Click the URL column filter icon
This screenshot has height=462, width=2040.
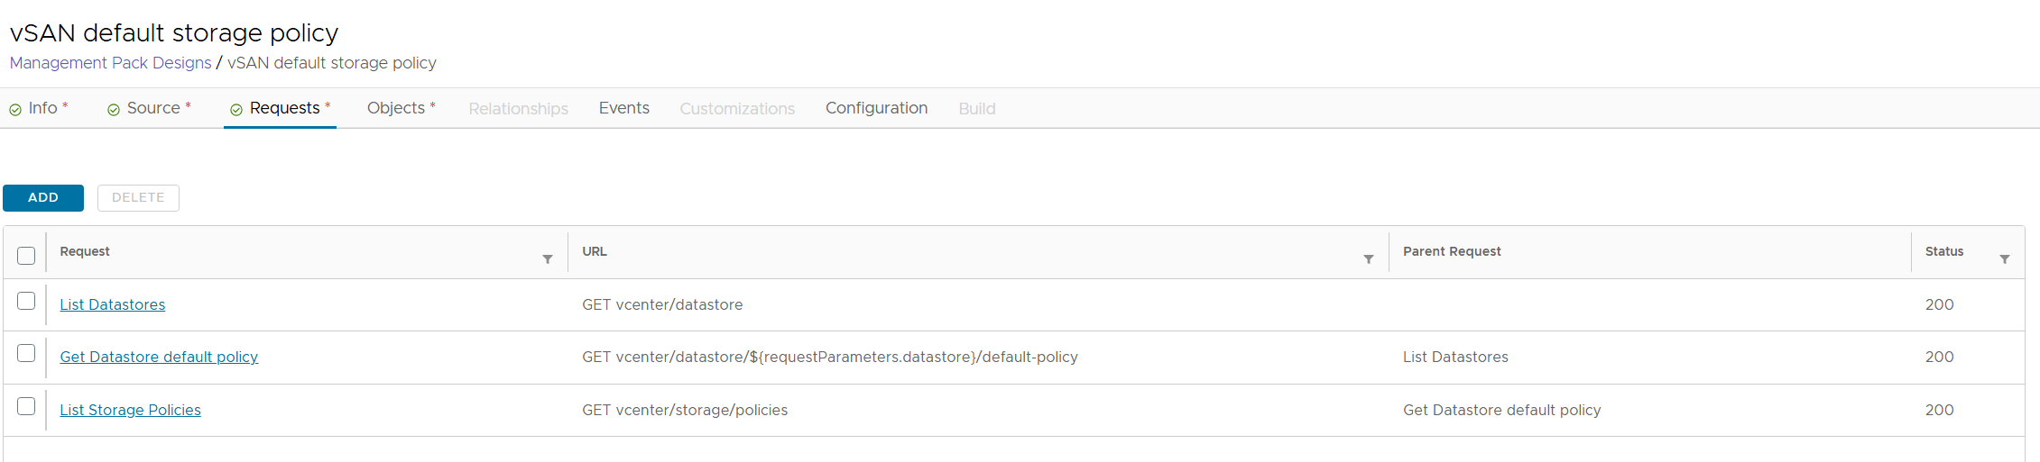tap(1368, 259)
